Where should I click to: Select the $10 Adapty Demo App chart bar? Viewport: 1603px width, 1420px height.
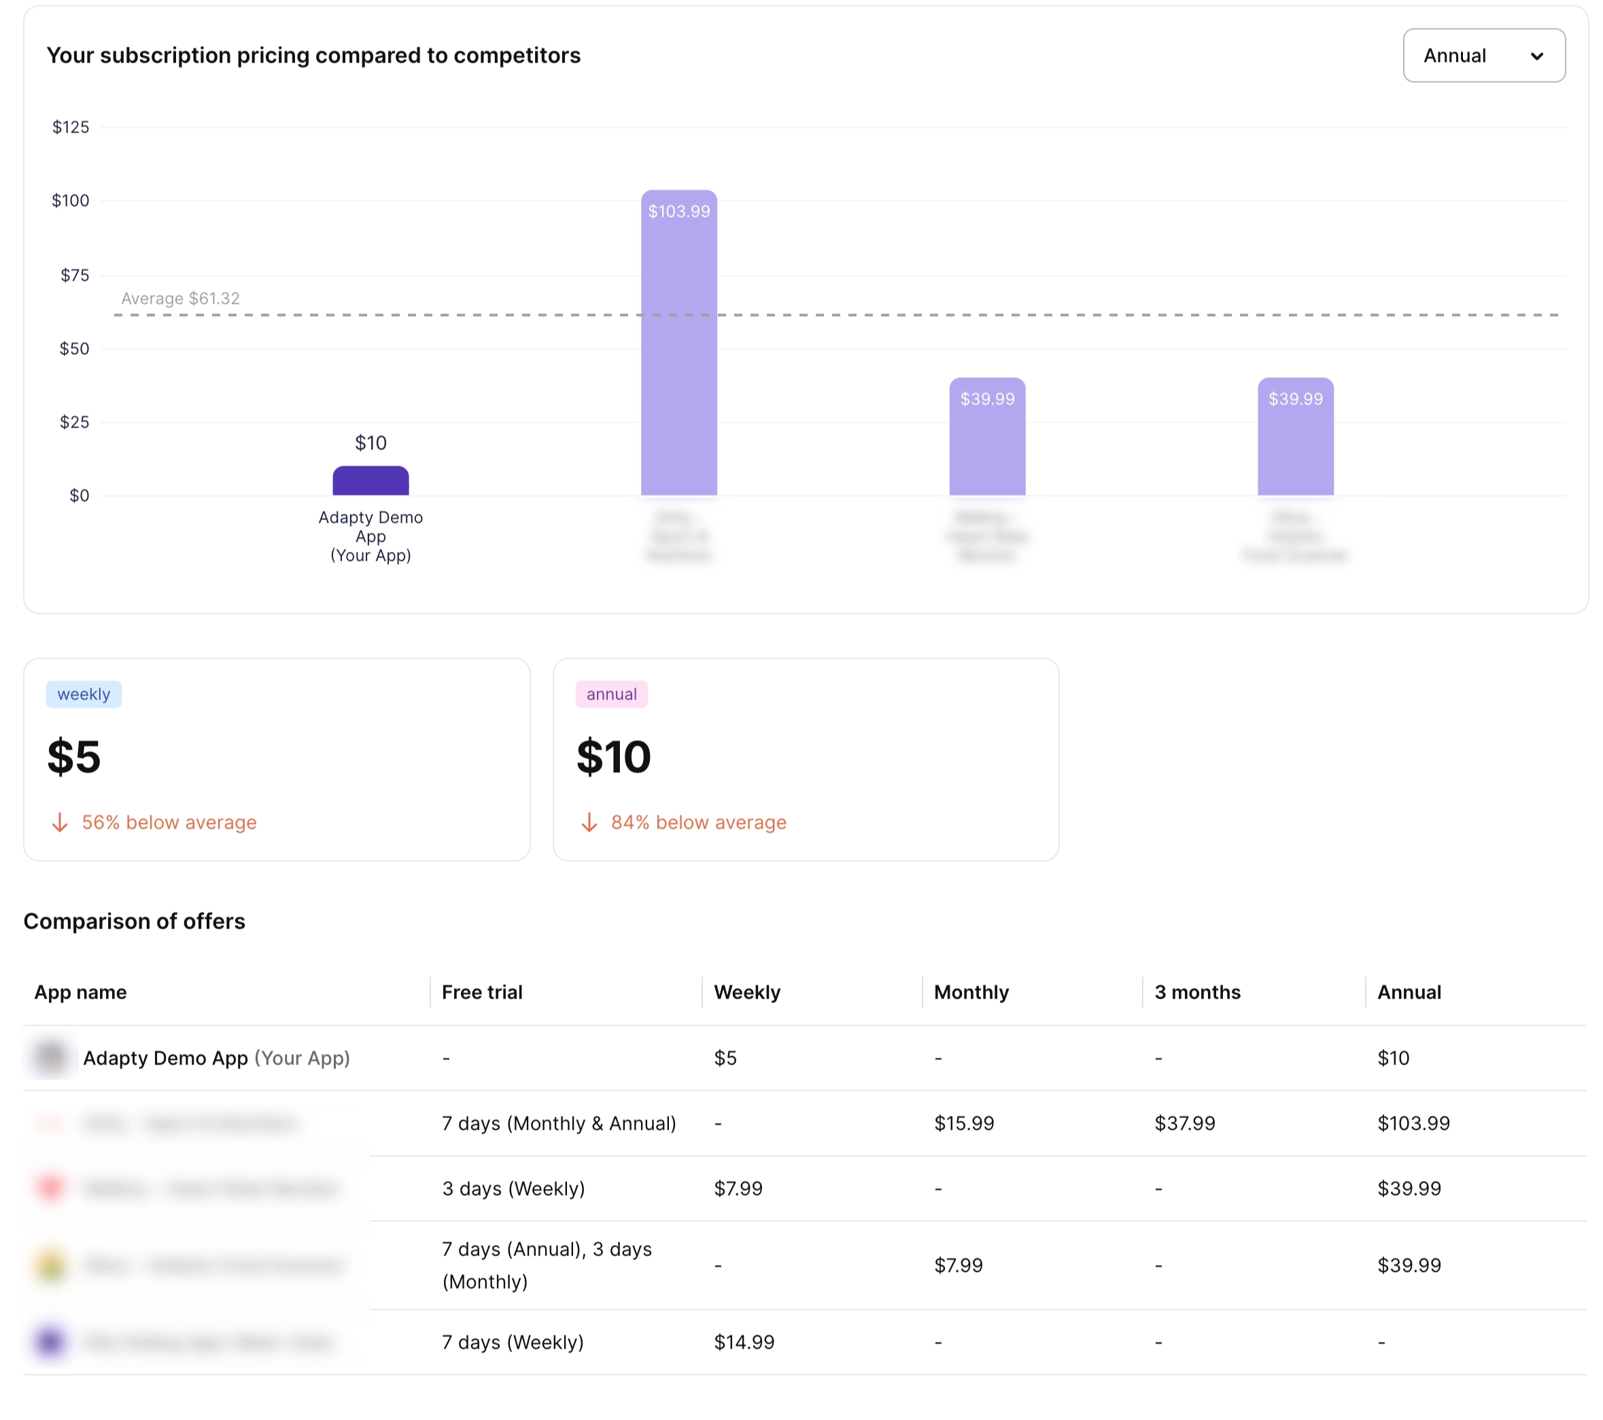370,481
